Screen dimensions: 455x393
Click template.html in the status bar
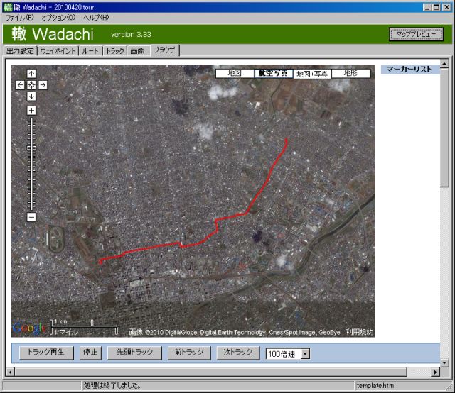point(376,386)
